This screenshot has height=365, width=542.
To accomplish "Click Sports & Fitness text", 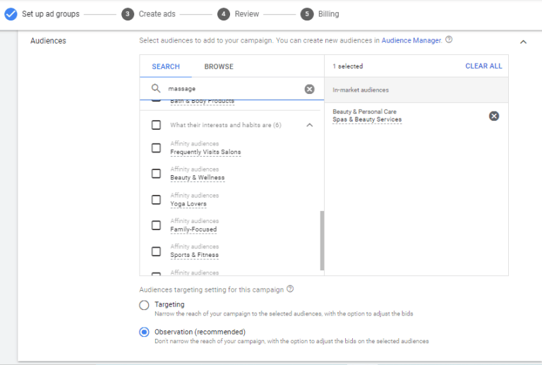I will tap(194, 255).
